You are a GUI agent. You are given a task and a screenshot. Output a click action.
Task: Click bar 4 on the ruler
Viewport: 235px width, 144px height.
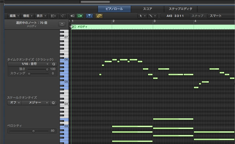click(x=195, y=21)
